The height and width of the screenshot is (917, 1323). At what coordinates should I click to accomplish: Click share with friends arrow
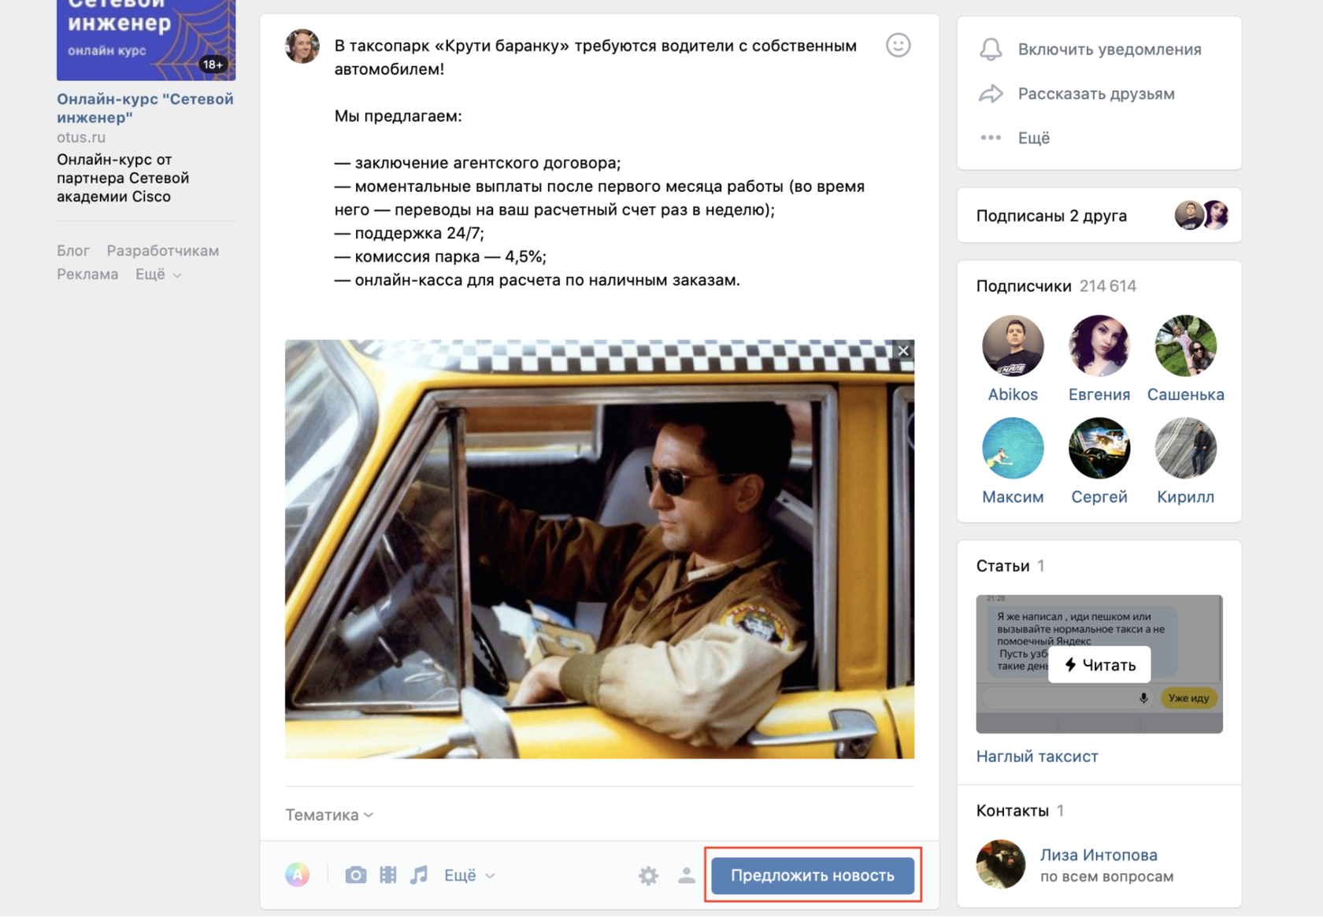pos(991,94)
